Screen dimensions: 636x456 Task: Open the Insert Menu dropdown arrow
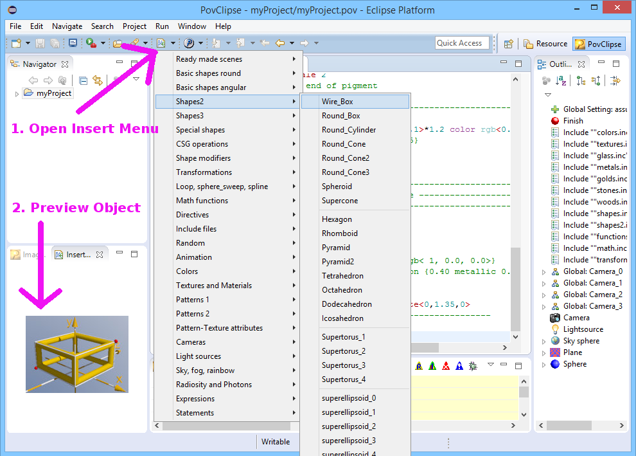(x=173, y=43)
